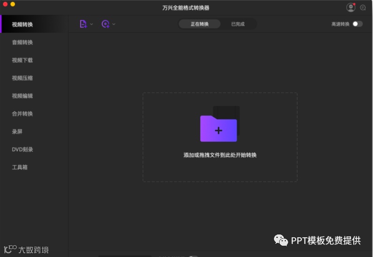Select 视频编辑 in the sidebar
Image resolution: width=373 pixels, height=257 pixels.
click(x=23, y=96)
